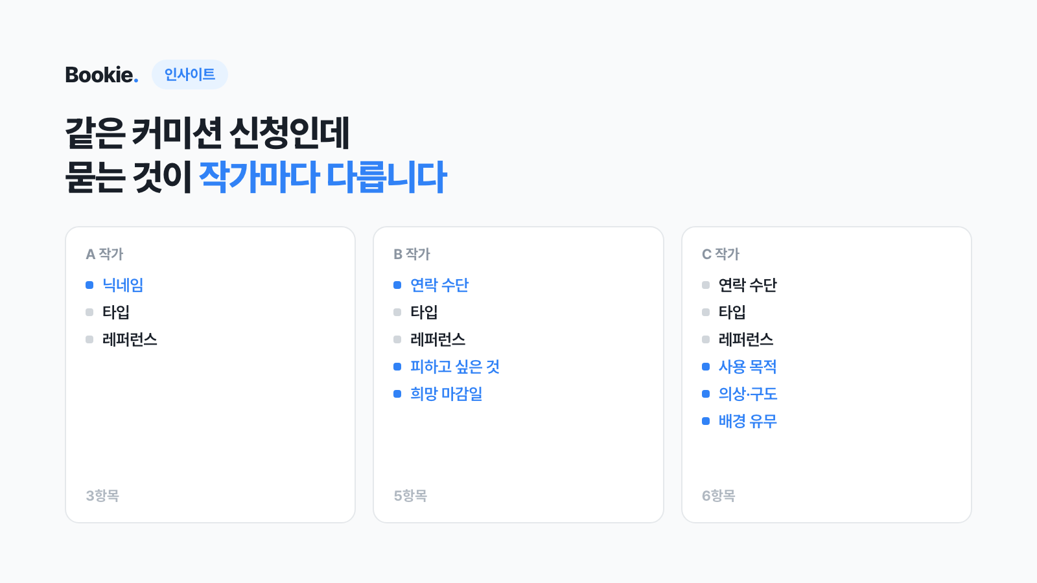Click the Bookie. logo
1037x583 pixels.
(102, 75)
